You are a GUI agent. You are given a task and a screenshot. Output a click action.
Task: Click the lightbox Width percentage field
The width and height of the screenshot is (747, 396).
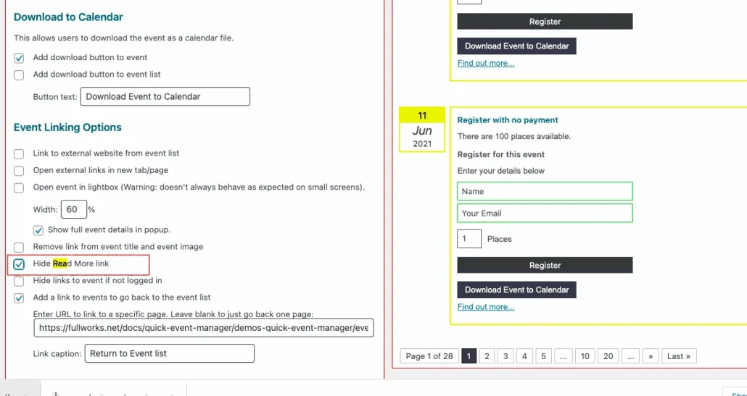(74, 209)
